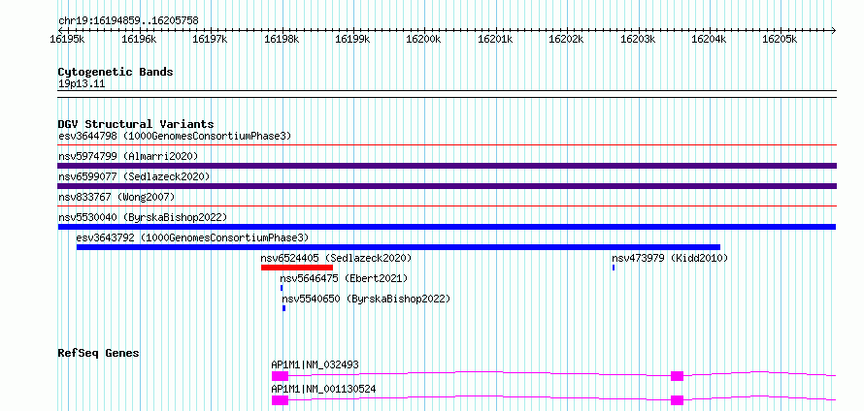Open the nsv5530040 (ByrskaBishop2022) variant label
This screenshot has height=411, width=864.
[x=143, y=217]
